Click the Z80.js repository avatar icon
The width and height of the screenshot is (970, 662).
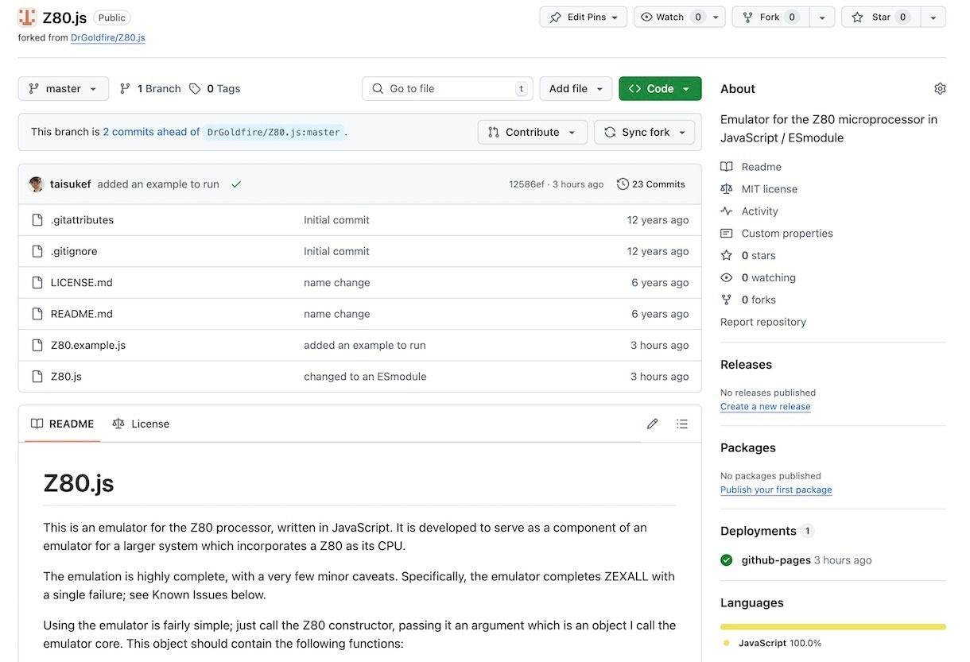point(27,17)
